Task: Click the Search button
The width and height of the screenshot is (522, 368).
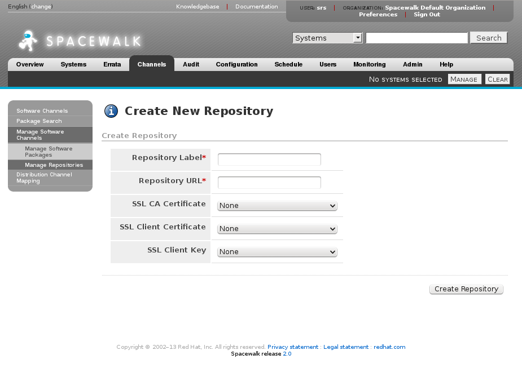Action: click(x=488, y=38)
